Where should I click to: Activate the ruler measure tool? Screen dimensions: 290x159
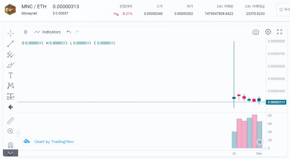(x=11, y=121)
